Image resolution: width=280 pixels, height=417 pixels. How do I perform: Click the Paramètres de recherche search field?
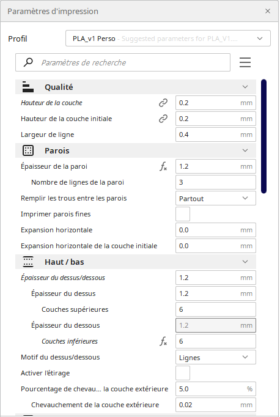[123, 62]
